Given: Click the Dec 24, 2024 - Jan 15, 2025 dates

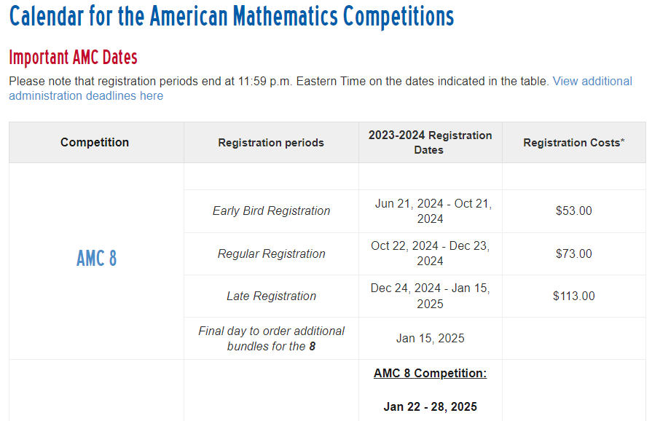Looking at the screenshot, I should (430, 296).
